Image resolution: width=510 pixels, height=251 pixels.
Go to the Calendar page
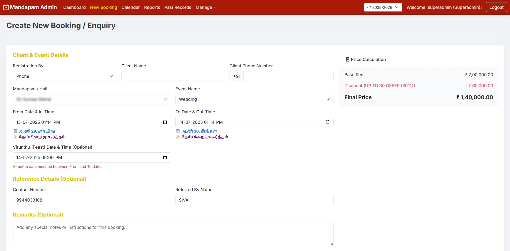[x=130, y=7]
